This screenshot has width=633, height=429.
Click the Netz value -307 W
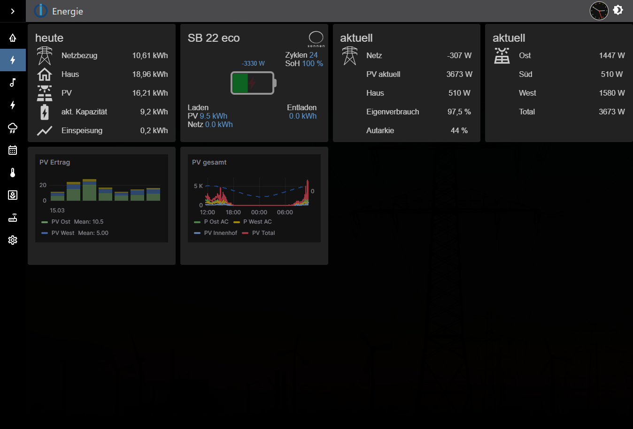tap(459, 55)
